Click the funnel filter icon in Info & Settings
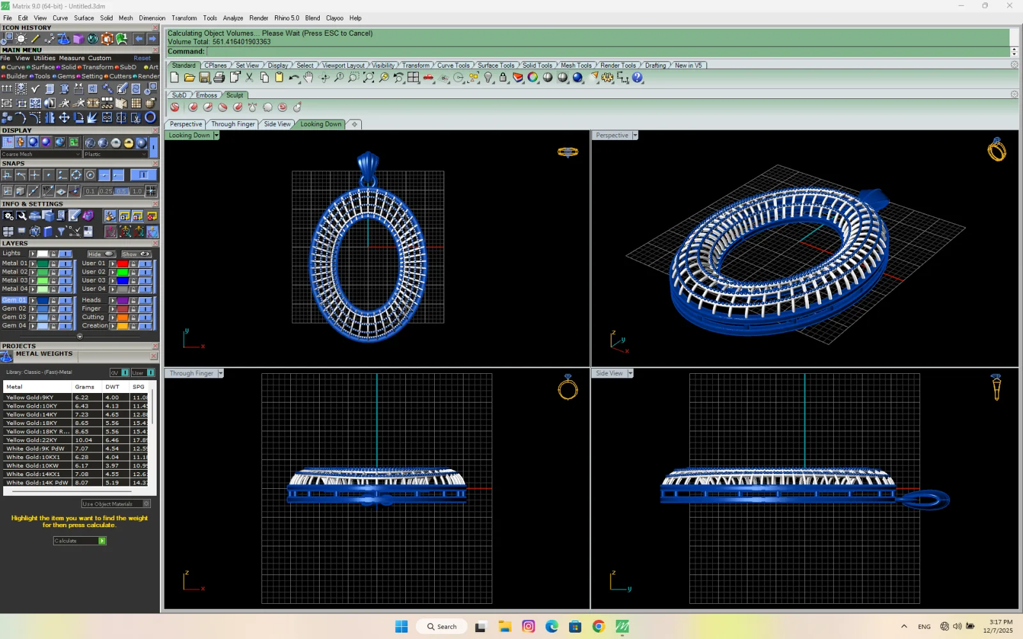This screenshot has height=639, width=1023. point(61,231)
